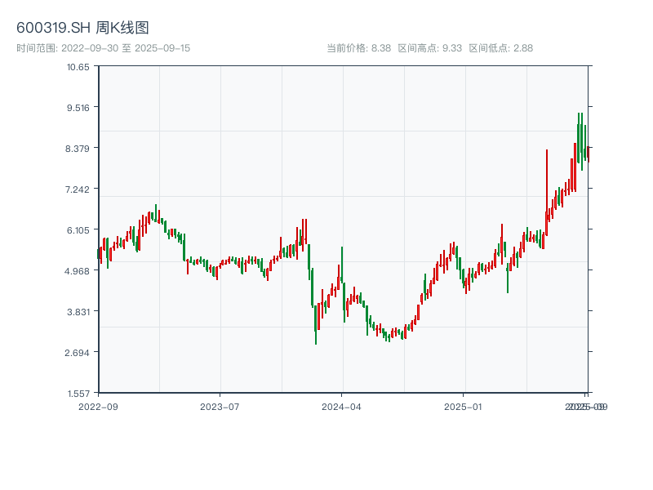Click the y-axis value 4.968
The image size is (653, 490).
pyautogui.click(x=77, y=271)
